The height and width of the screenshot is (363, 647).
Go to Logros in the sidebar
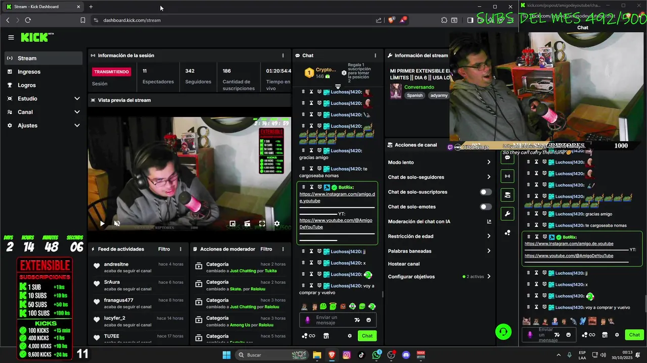pos(43,85)
